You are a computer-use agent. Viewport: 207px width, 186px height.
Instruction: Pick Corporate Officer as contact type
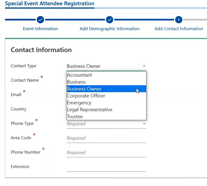coord(106,96)
